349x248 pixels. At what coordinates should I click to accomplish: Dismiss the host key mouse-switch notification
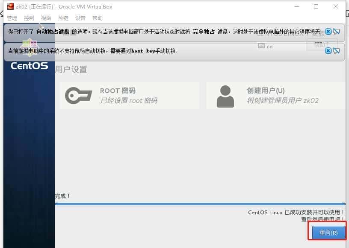tap(328, 51)
